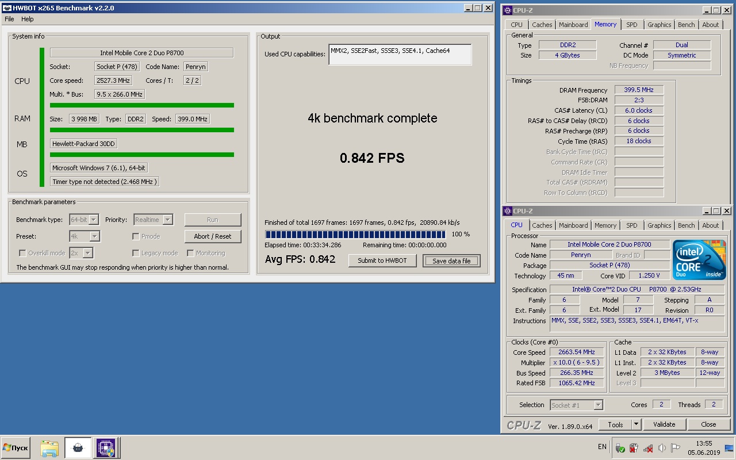Open Action Center flag icon
736x460 pixels.
(x=676, y=448)
